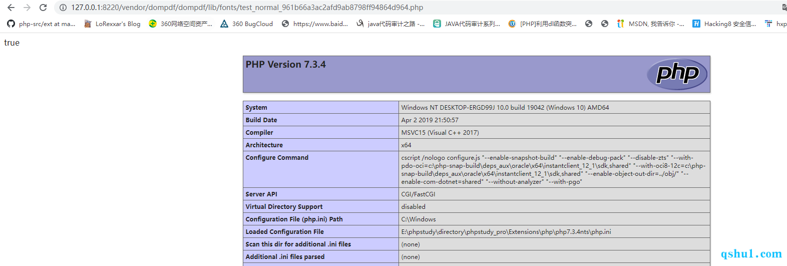This screenshot has width=787, height=266.
Task: Click the MSVC15 (Visual C++ 2017) value
Action: point(440,132)
